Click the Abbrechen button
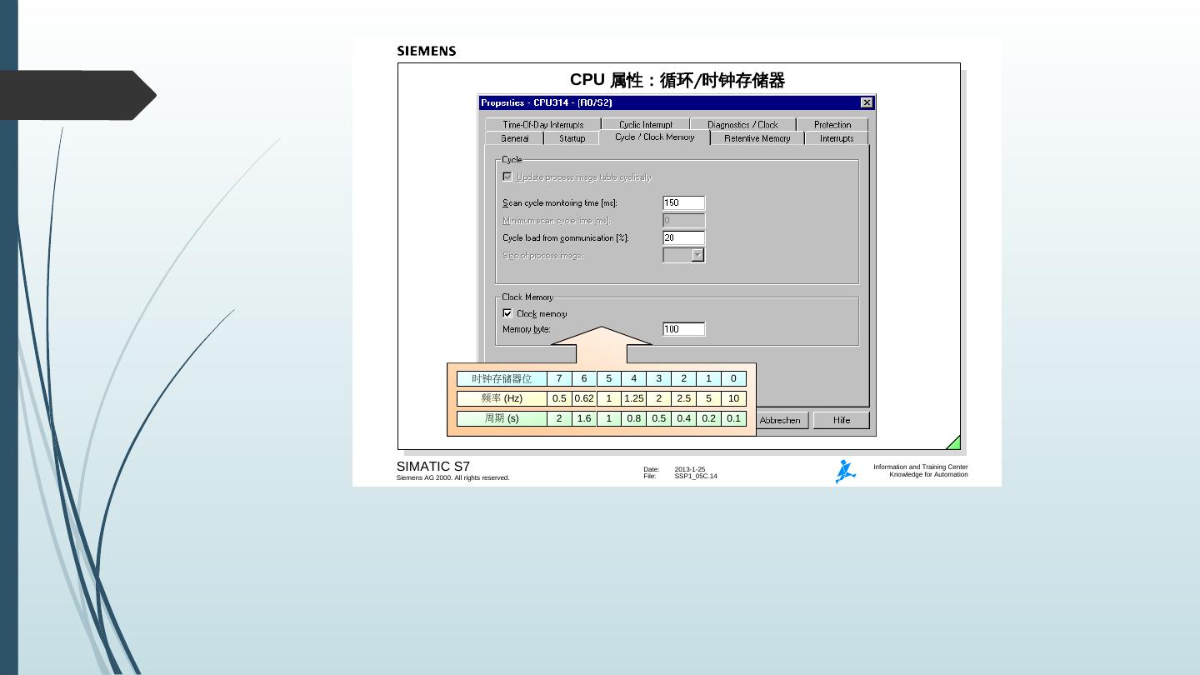Image resolution: width=1200 pixels, height=675 pixels. (781, 420)
